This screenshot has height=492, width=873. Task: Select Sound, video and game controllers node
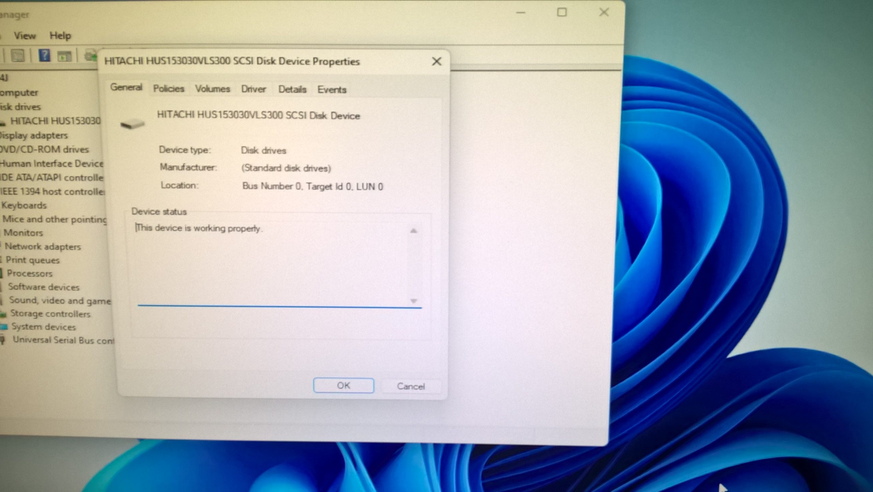60,300
